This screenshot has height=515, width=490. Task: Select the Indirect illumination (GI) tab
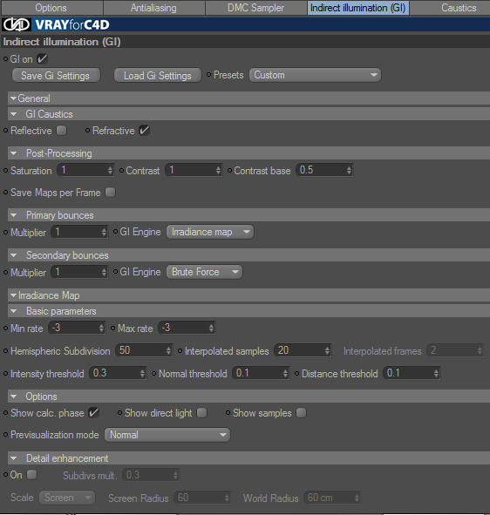pyautogui.click(x=358, y=8)
